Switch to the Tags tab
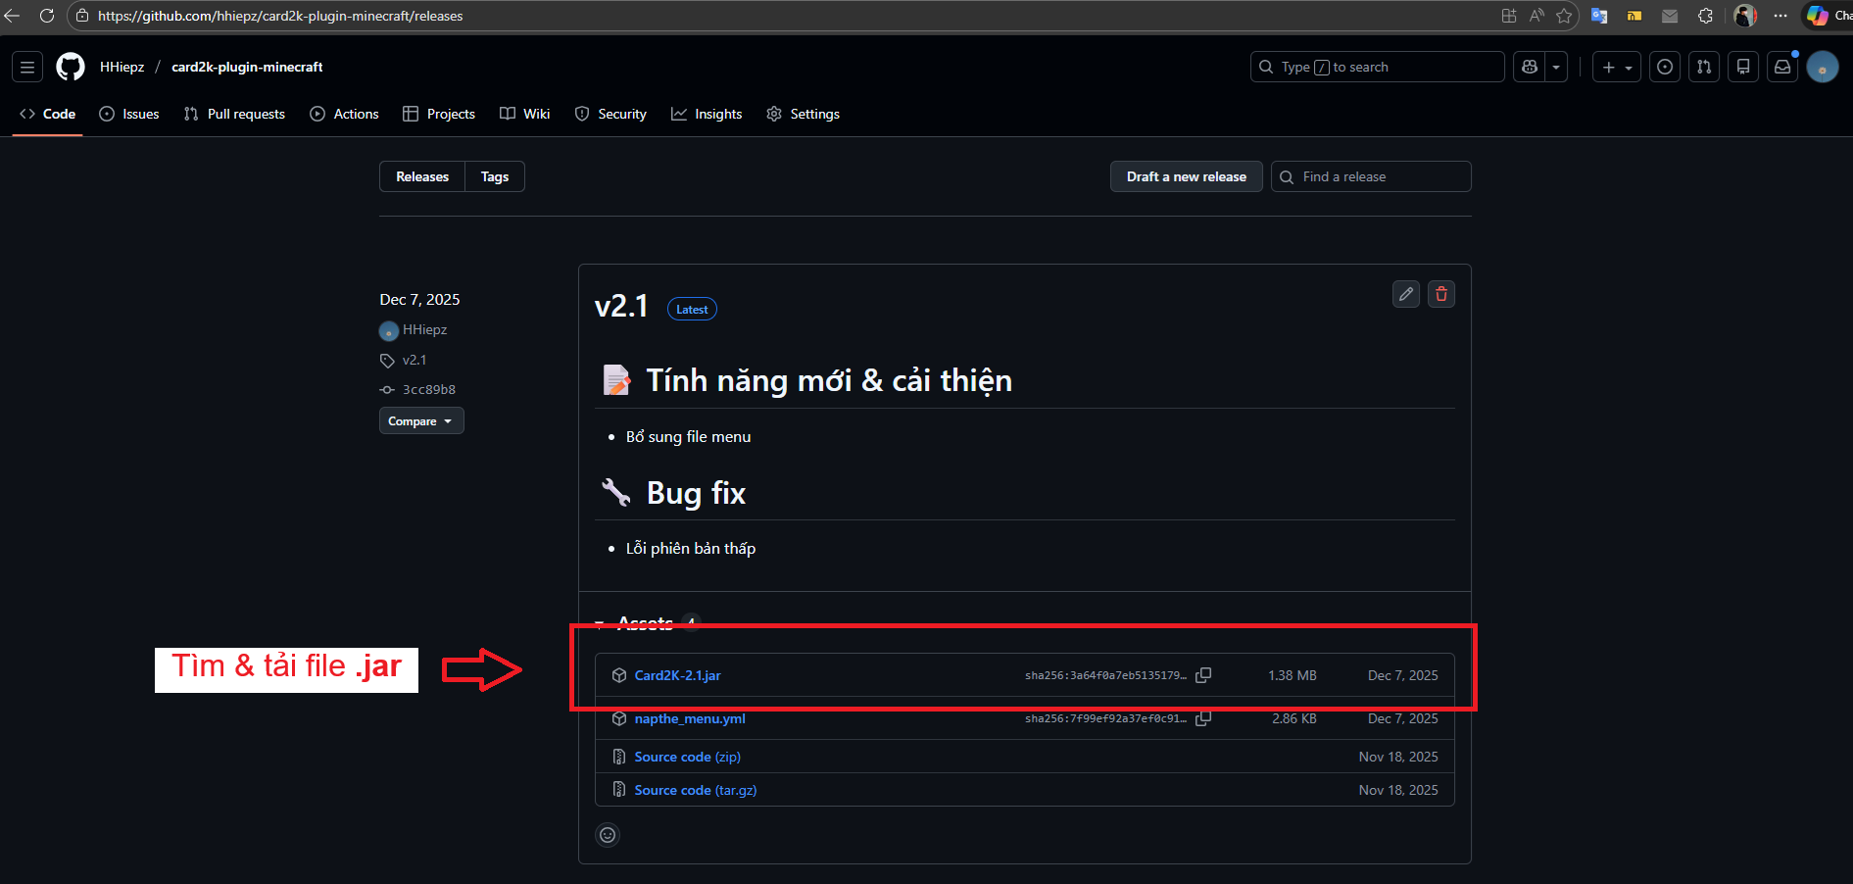 494,176
